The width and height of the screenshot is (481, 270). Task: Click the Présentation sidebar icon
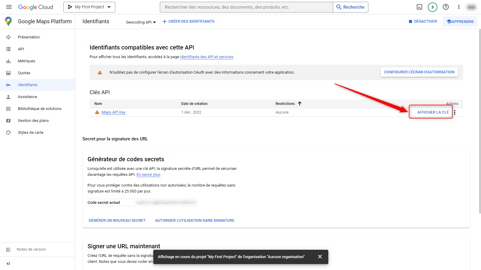click(x=8, y=37)
